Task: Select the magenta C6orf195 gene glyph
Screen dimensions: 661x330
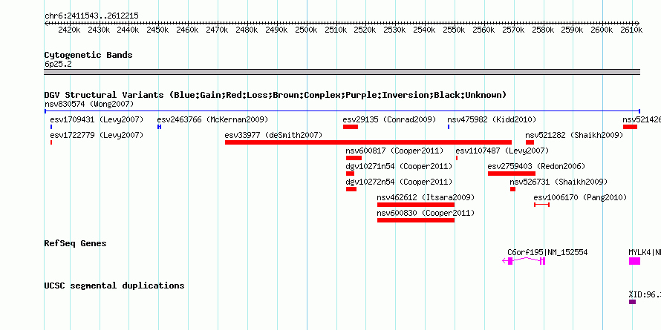Action: [524, 261]
